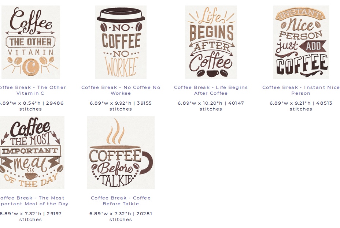This screenshot has height=228, width=340.
Task: Open Life Begins After Coffee design image
Action: 211,42
